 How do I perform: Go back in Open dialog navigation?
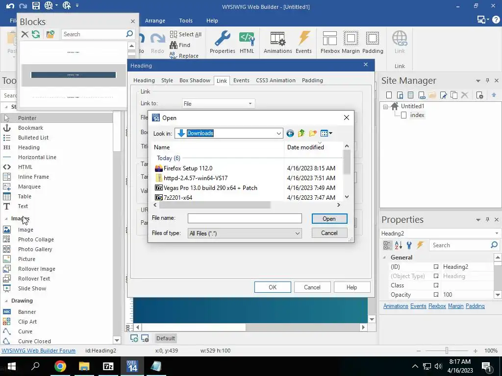tap(290, 133)
